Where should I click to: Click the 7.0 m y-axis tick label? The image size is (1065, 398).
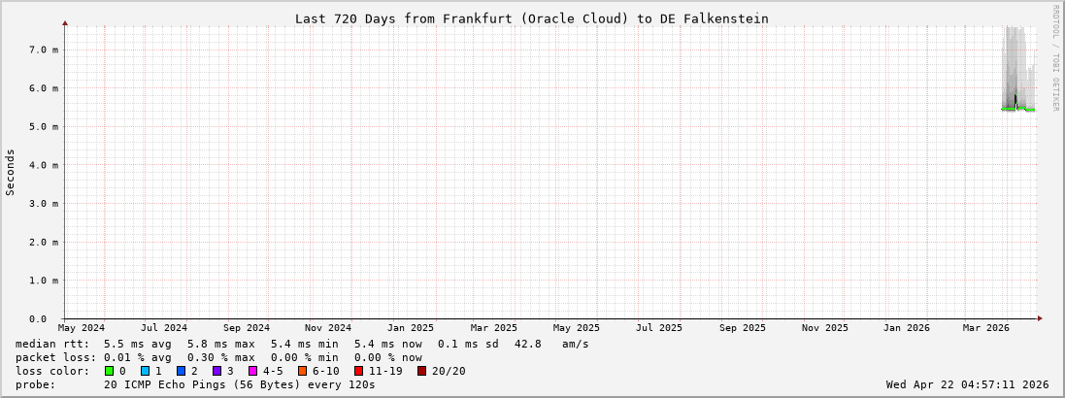point(43,49)
